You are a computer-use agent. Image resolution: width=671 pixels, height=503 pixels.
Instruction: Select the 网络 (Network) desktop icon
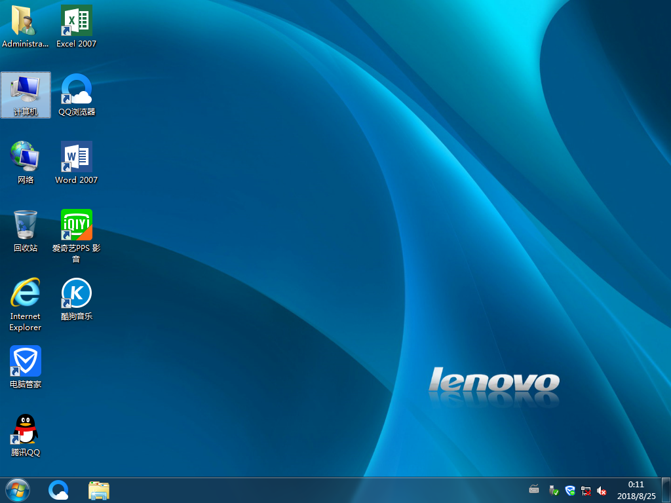26,162
